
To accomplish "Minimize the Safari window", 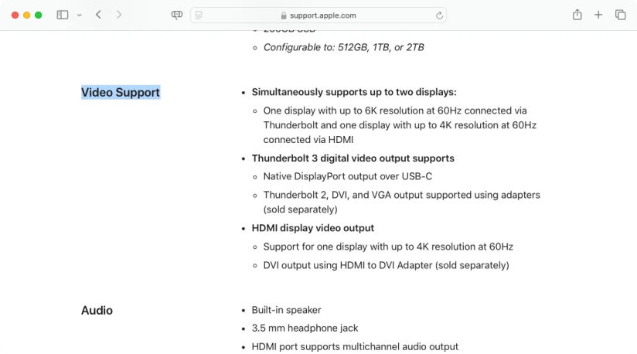I will 27,15.
